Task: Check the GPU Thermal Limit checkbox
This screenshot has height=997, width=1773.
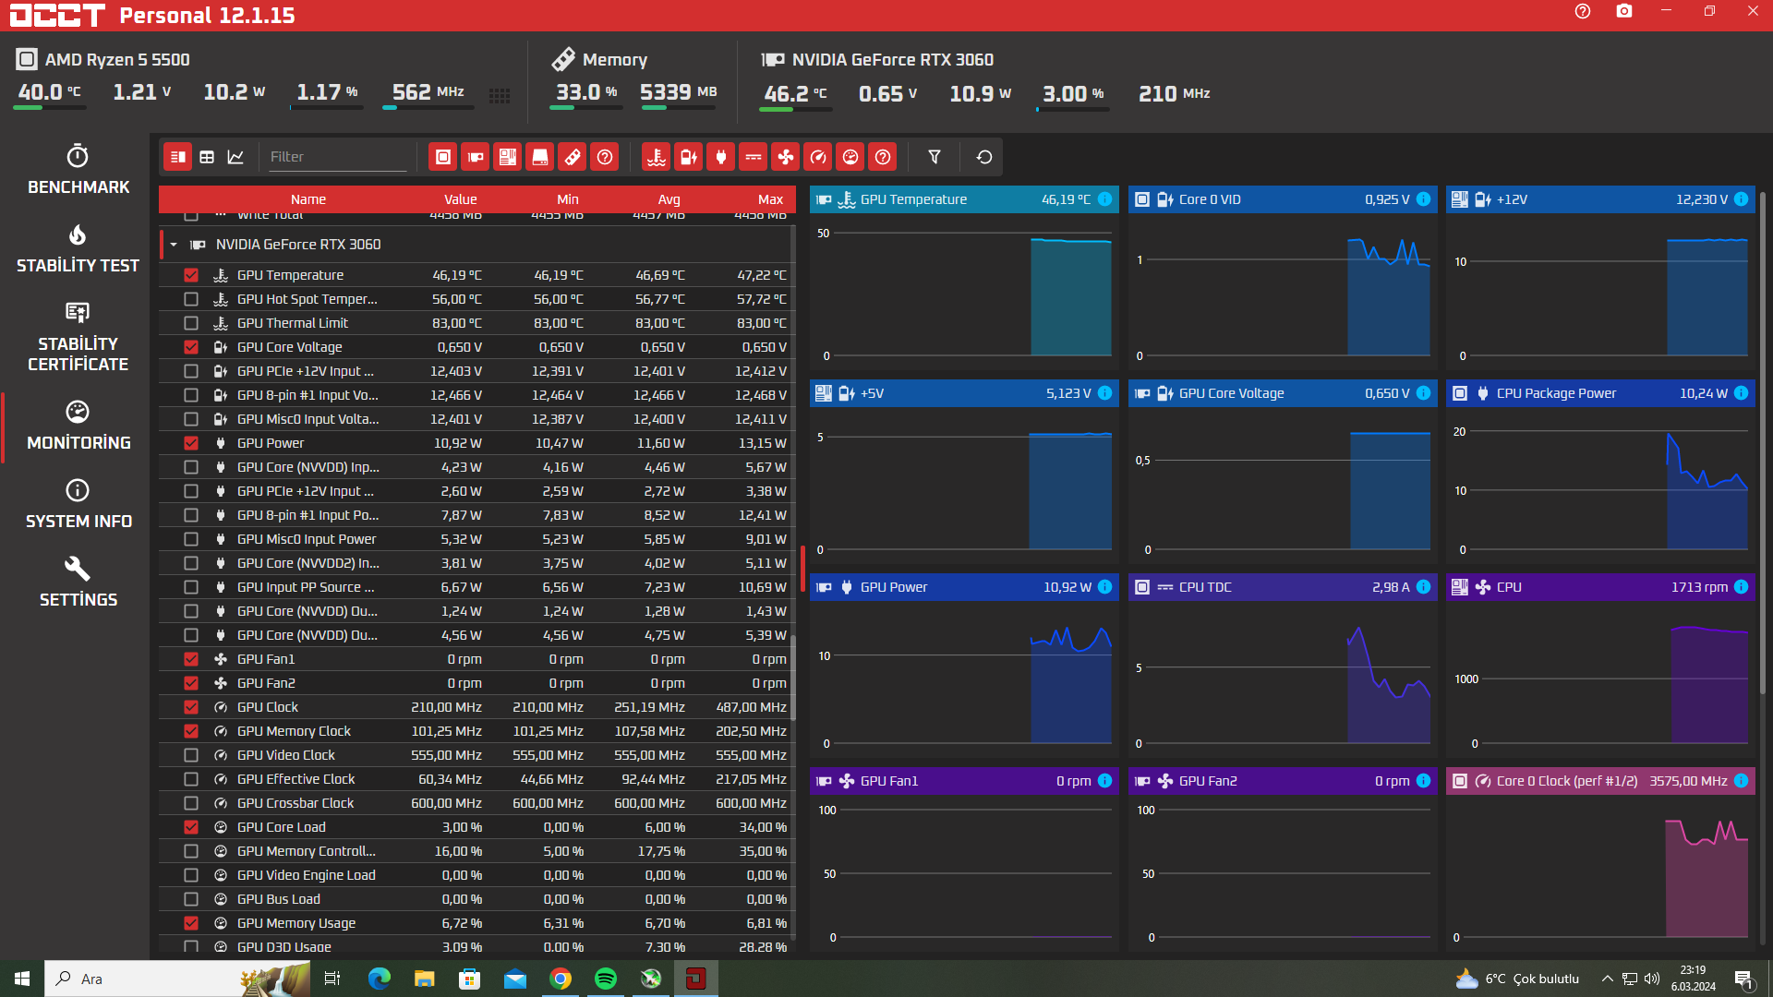Action: (x=191, y=323)
